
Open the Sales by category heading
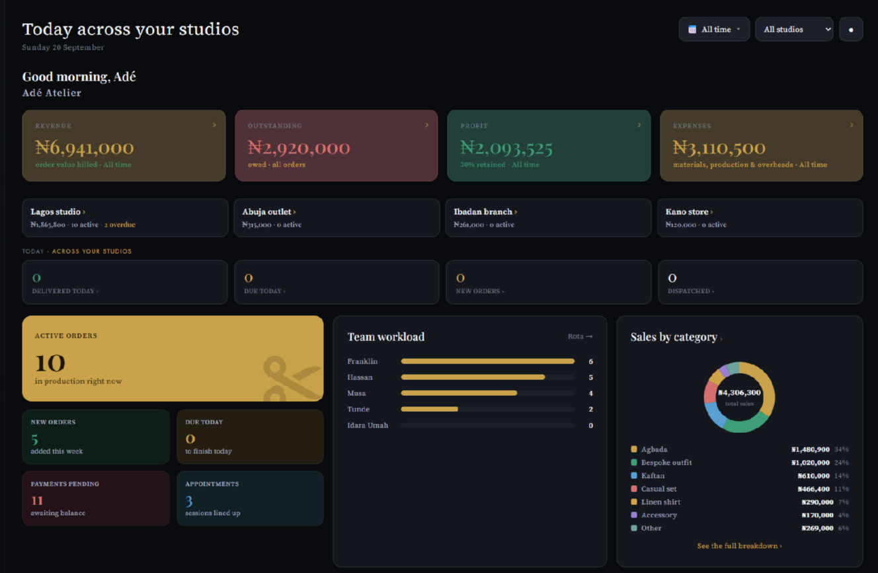pos(676,337)
